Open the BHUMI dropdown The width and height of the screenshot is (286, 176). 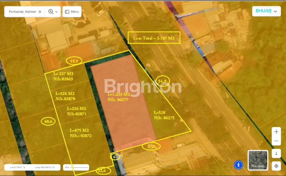click(x=266, y=11)
